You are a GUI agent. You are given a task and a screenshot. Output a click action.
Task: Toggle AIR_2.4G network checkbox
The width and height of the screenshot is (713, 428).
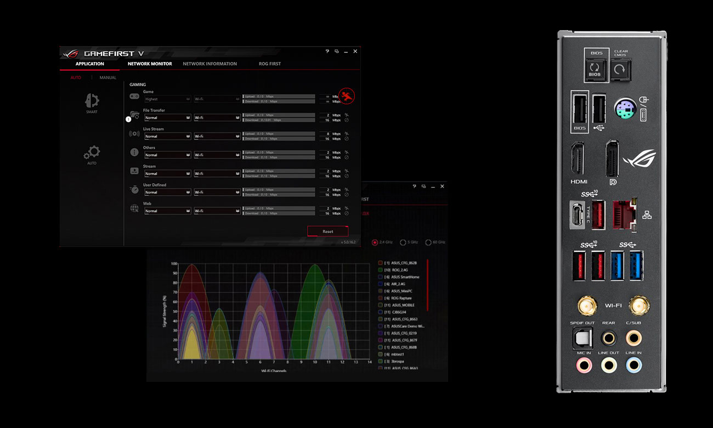point(380,284)
